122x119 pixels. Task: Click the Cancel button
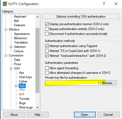[x=108, y=115]
